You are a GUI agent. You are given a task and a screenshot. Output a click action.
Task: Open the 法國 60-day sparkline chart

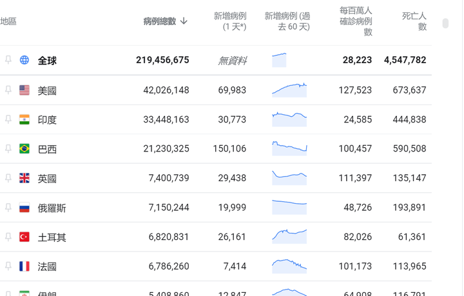tap(289, 266)
